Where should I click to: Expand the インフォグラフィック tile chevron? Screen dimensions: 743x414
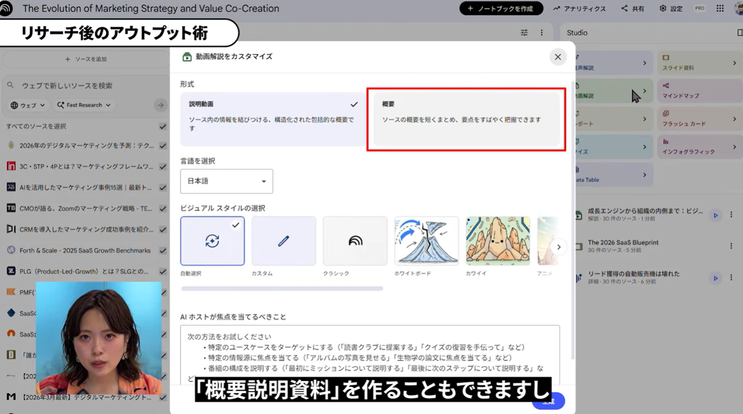[734, 147]
